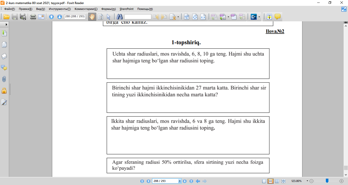Open the Помощь menu

pos(145,9)
